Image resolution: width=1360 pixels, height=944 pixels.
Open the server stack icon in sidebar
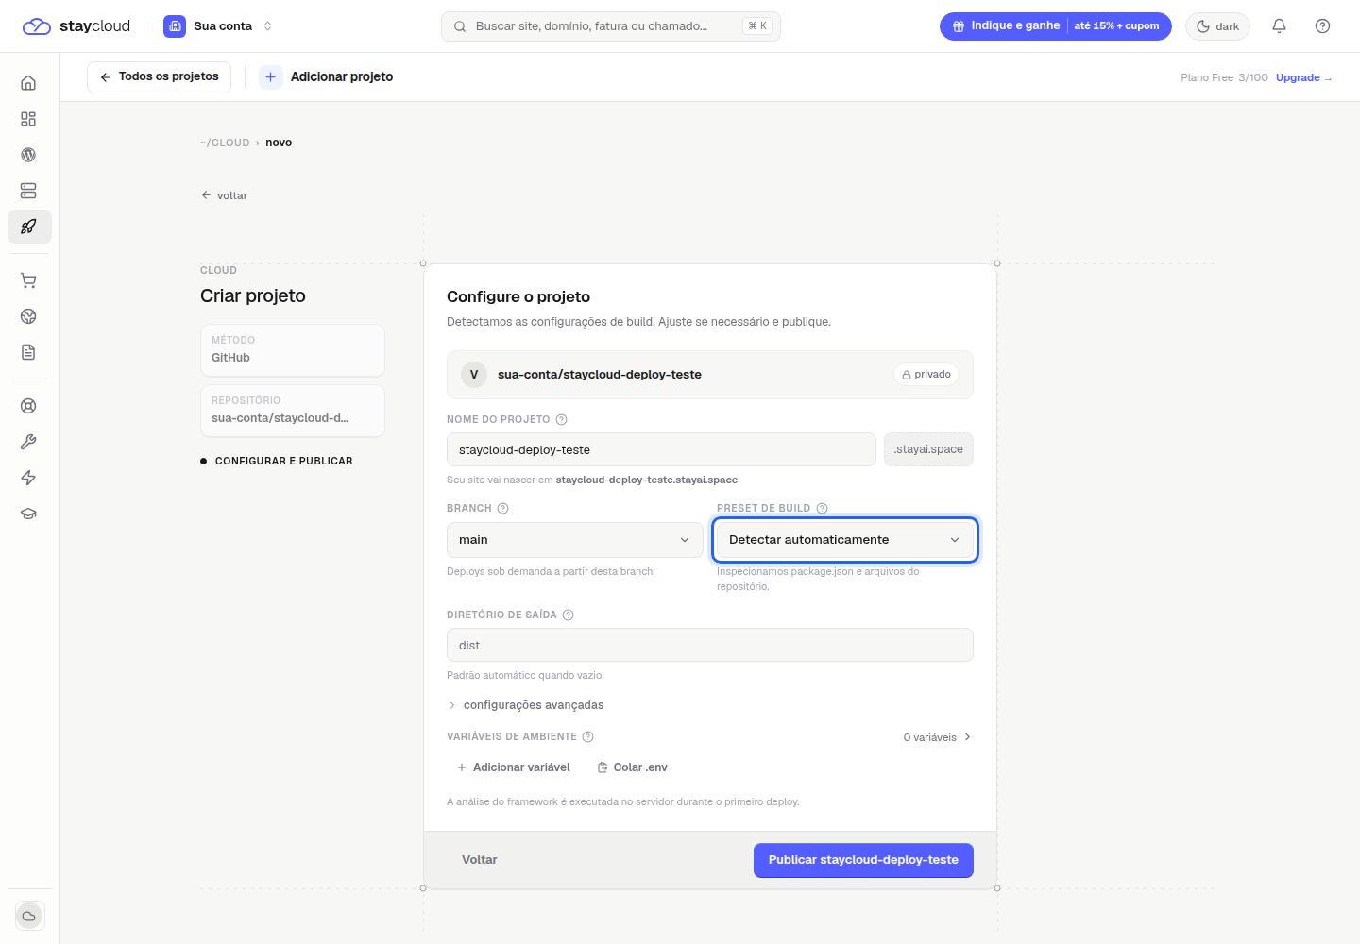(28, 191)
